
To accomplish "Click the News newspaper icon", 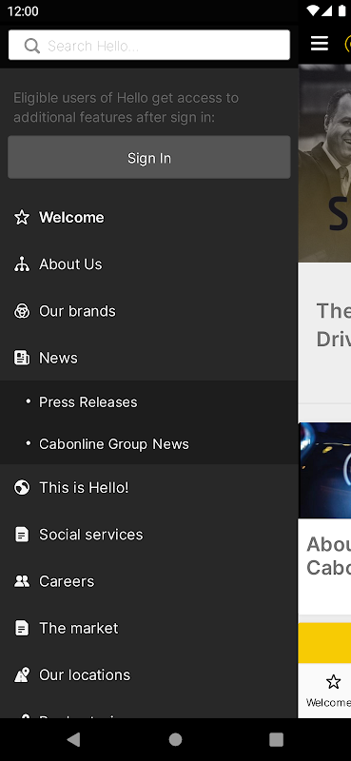I will [22, 359].
